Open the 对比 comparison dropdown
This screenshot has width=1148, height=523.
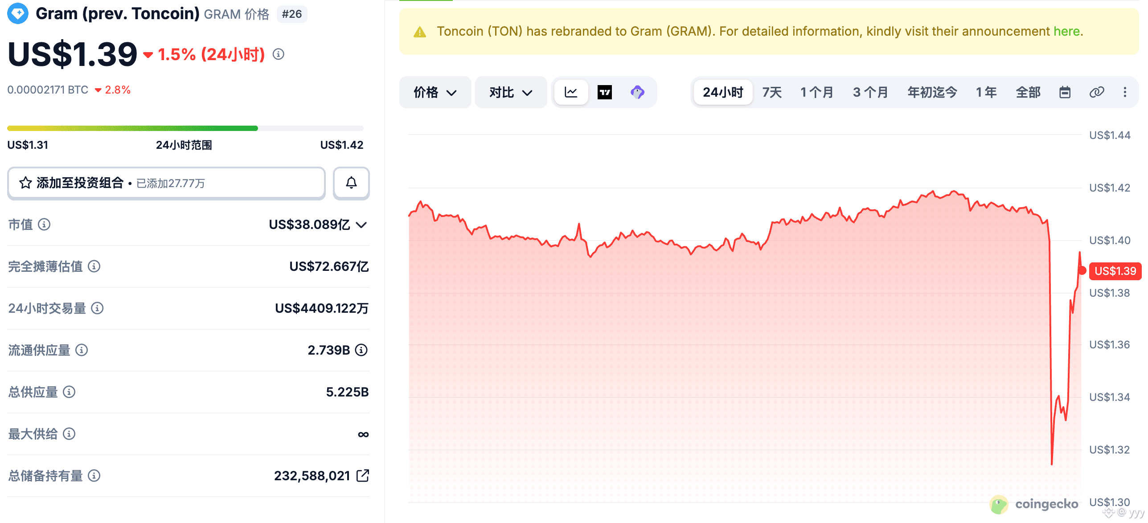[x=511, y=92]
